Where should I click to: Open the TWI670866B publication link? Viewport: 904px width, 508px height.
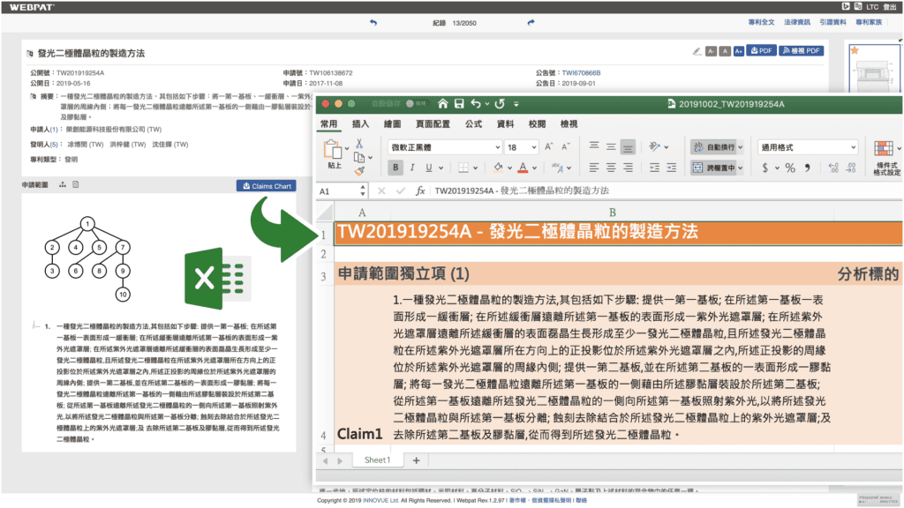click(581, 73)
